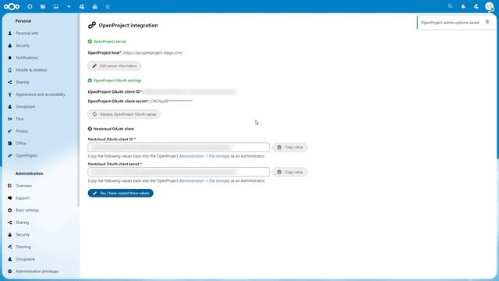Open contacts menu icon beside avatar
This screenshot has width=499, height=281.
pyautogui.click(x=476, y=6)
